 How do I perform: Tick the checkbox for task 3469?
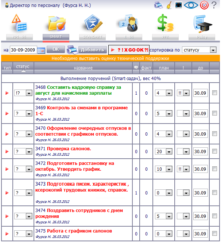coord(214,113)
